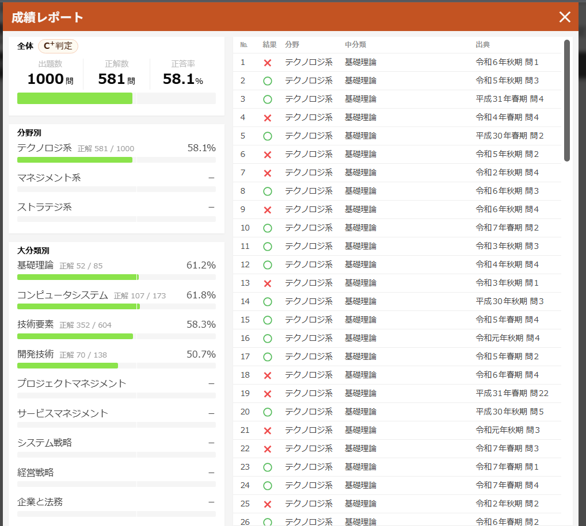This screenshot has width=586, height=526.
Task: Click the 分野 column header
Action: (x=292, y=45)
